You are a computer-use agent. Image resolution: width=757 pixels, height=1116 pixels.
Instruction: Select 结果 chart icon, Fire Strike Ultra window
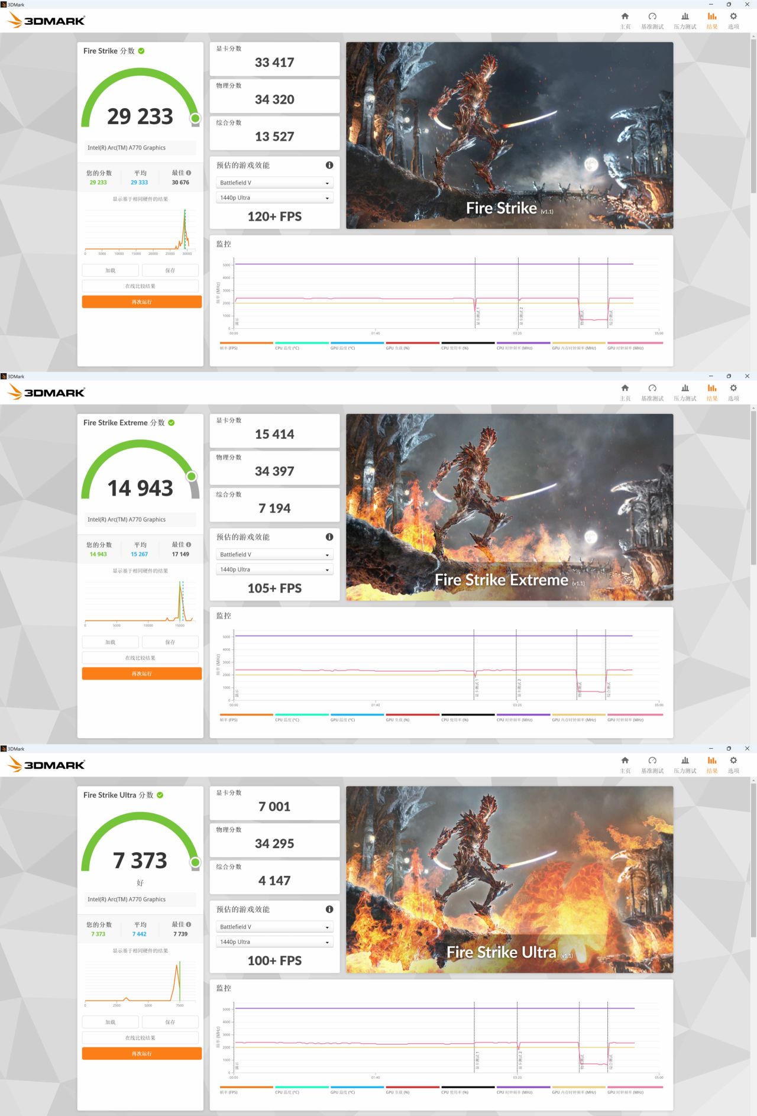(712, 761)
